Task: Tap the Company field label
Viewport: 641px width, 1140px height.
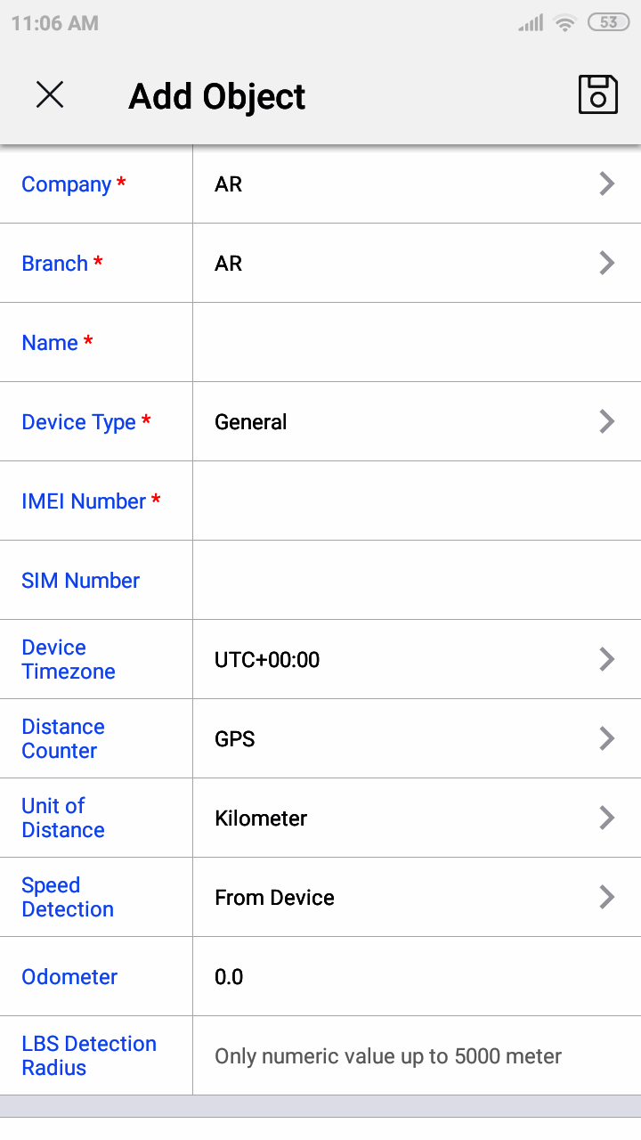Action: click(67, 184)
